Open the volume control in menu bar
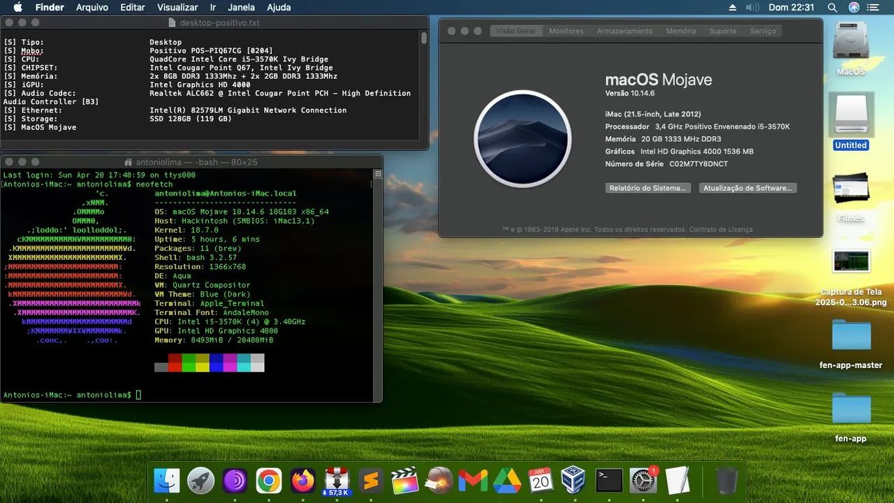The height and width of the screenshot is (503, 894). (x=752, y=8)
